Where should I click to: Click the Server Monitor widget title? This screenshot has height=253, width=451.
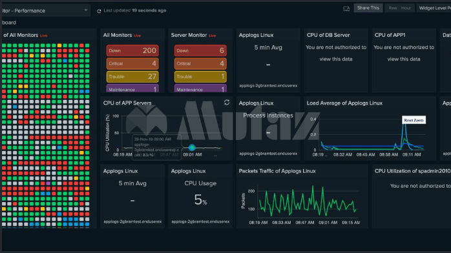189,35
